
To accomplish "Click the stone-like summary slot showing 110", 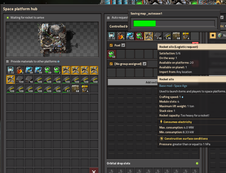I will coord(158,36).
